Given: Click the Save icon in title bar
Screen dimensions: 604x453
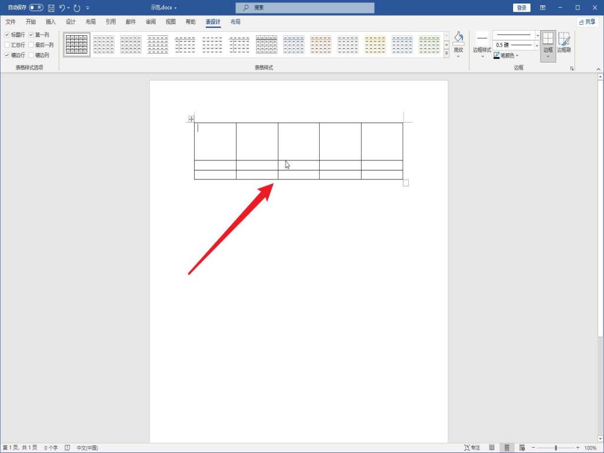Looking at the screenshot, I should click(51, 8).
